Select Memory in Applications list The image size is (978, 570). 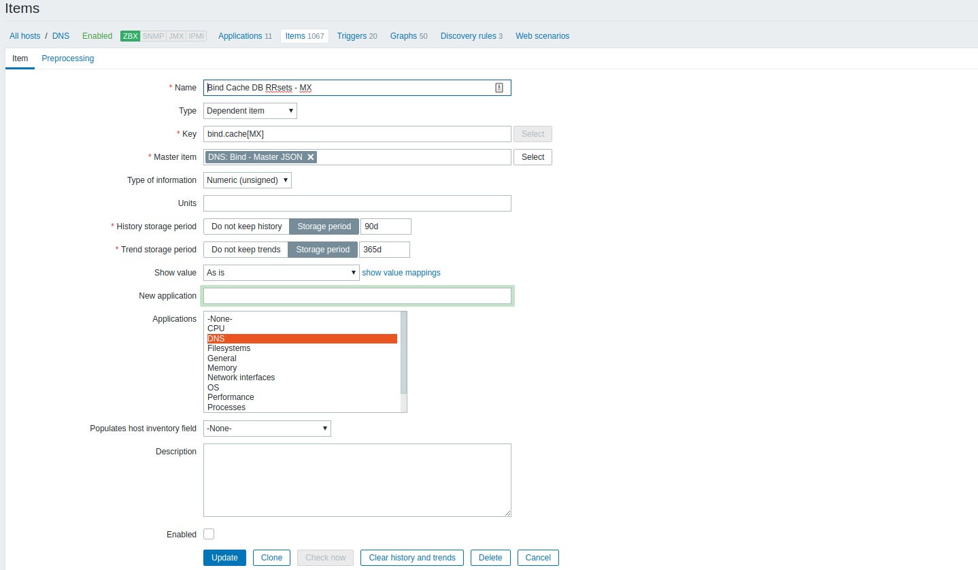pos(302,368)
